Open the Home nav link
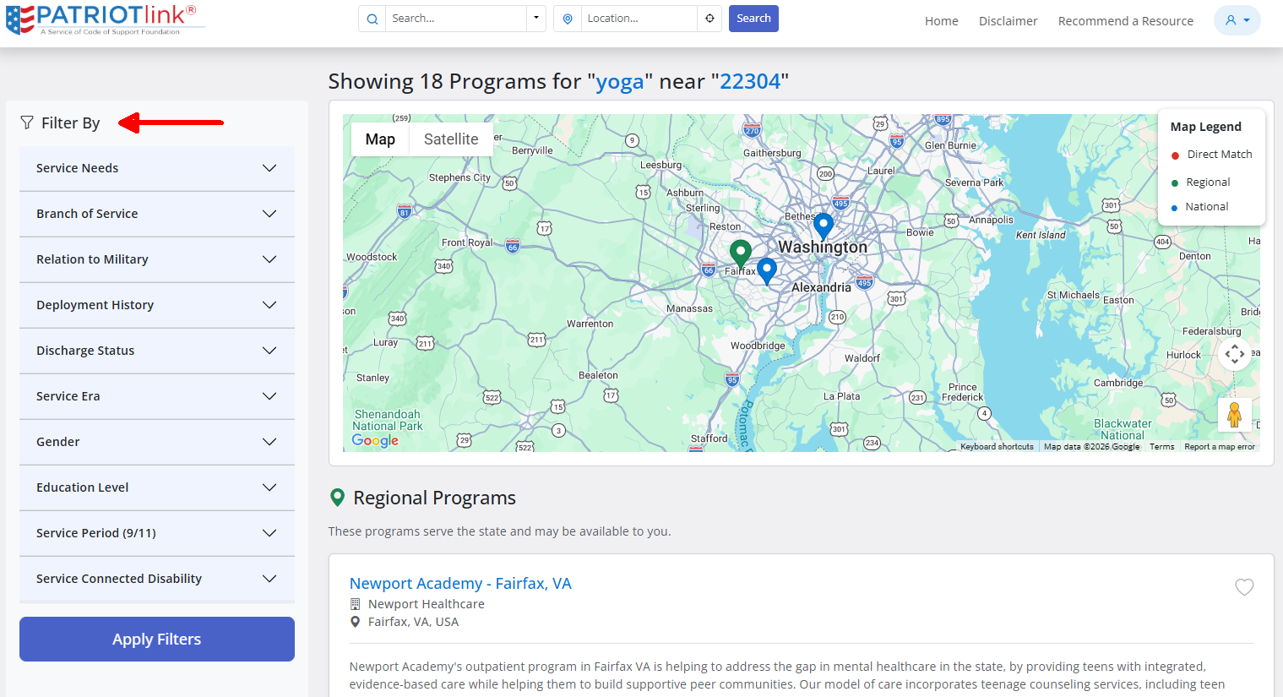 941,21
